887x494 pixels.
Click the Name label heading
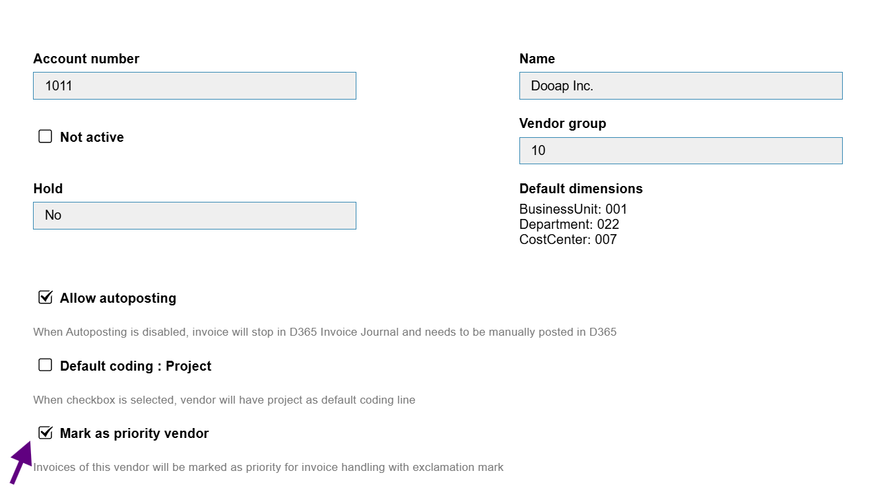click(537, 59)
